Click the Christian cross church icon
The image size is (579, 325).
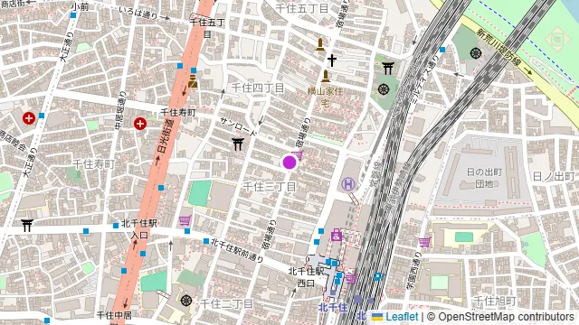332,60
